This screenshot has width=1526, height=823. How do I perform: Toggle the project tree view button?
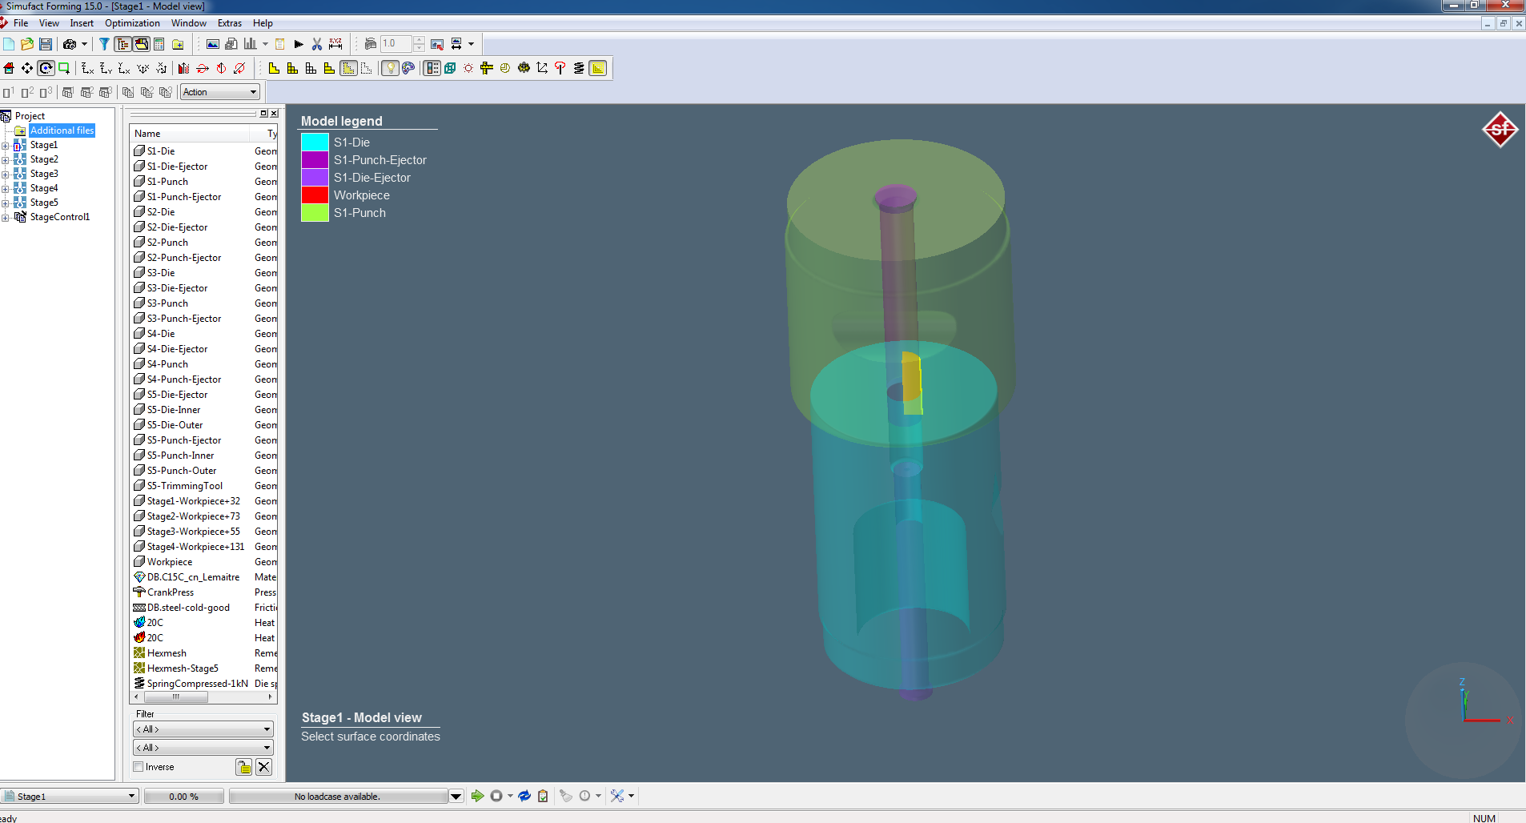point(122,44)
